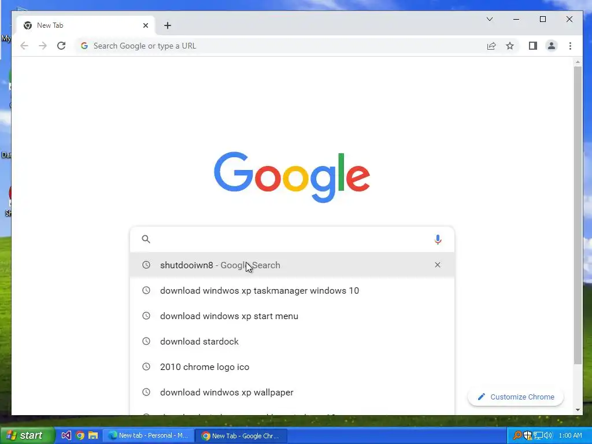
Task: Click the scrollbar down arrow
Action: [x=578, y=410]
